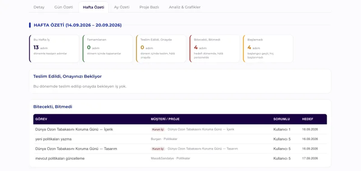Viewport: 361px width, 171px height.
Task: Click the Bu Hafta İş summary card
Action: 54,49
